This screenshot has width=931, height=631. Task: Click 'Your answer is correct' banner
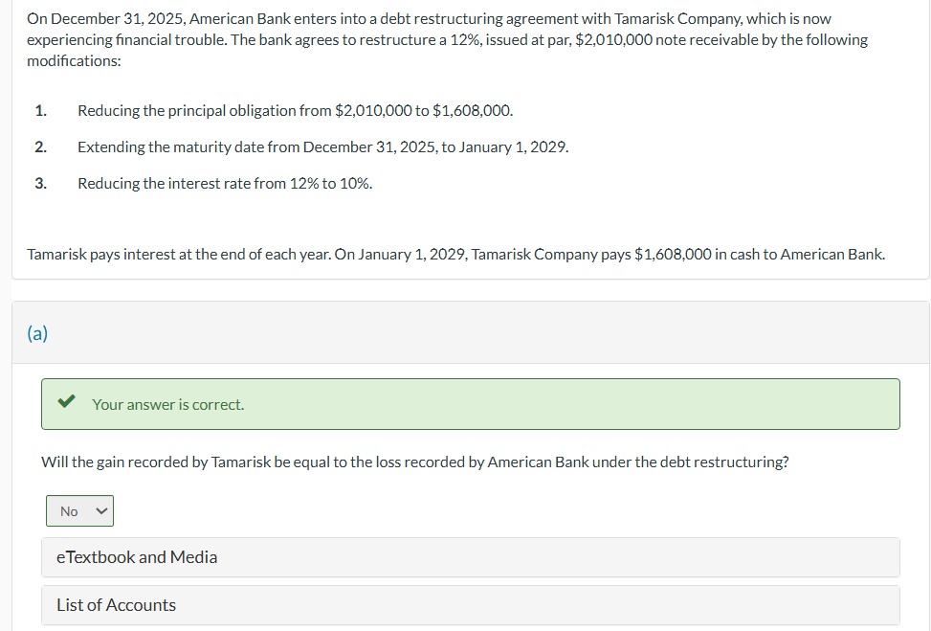pyautogui.click(x=169, y=403)
